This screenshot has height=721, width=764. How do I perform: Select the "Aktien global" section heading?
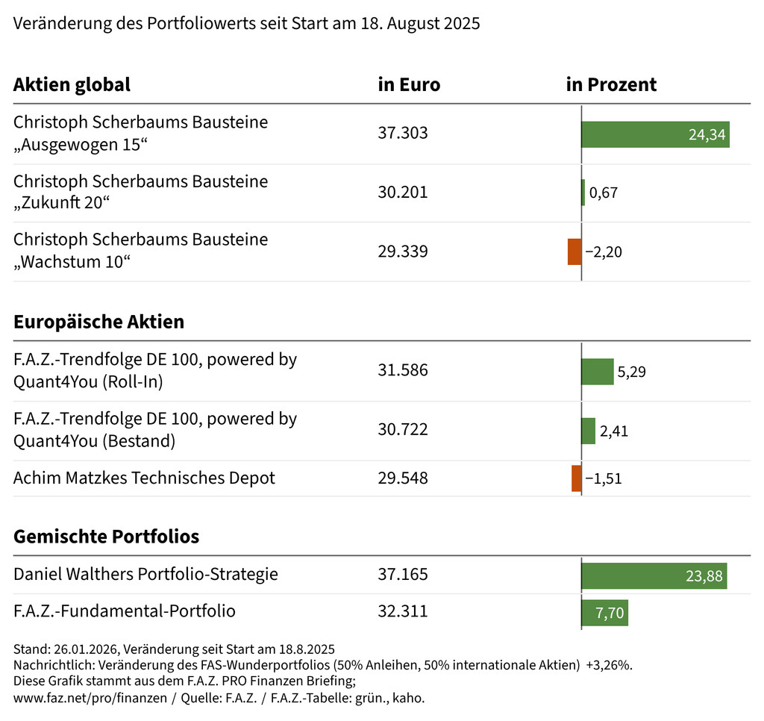pos(72,85)
